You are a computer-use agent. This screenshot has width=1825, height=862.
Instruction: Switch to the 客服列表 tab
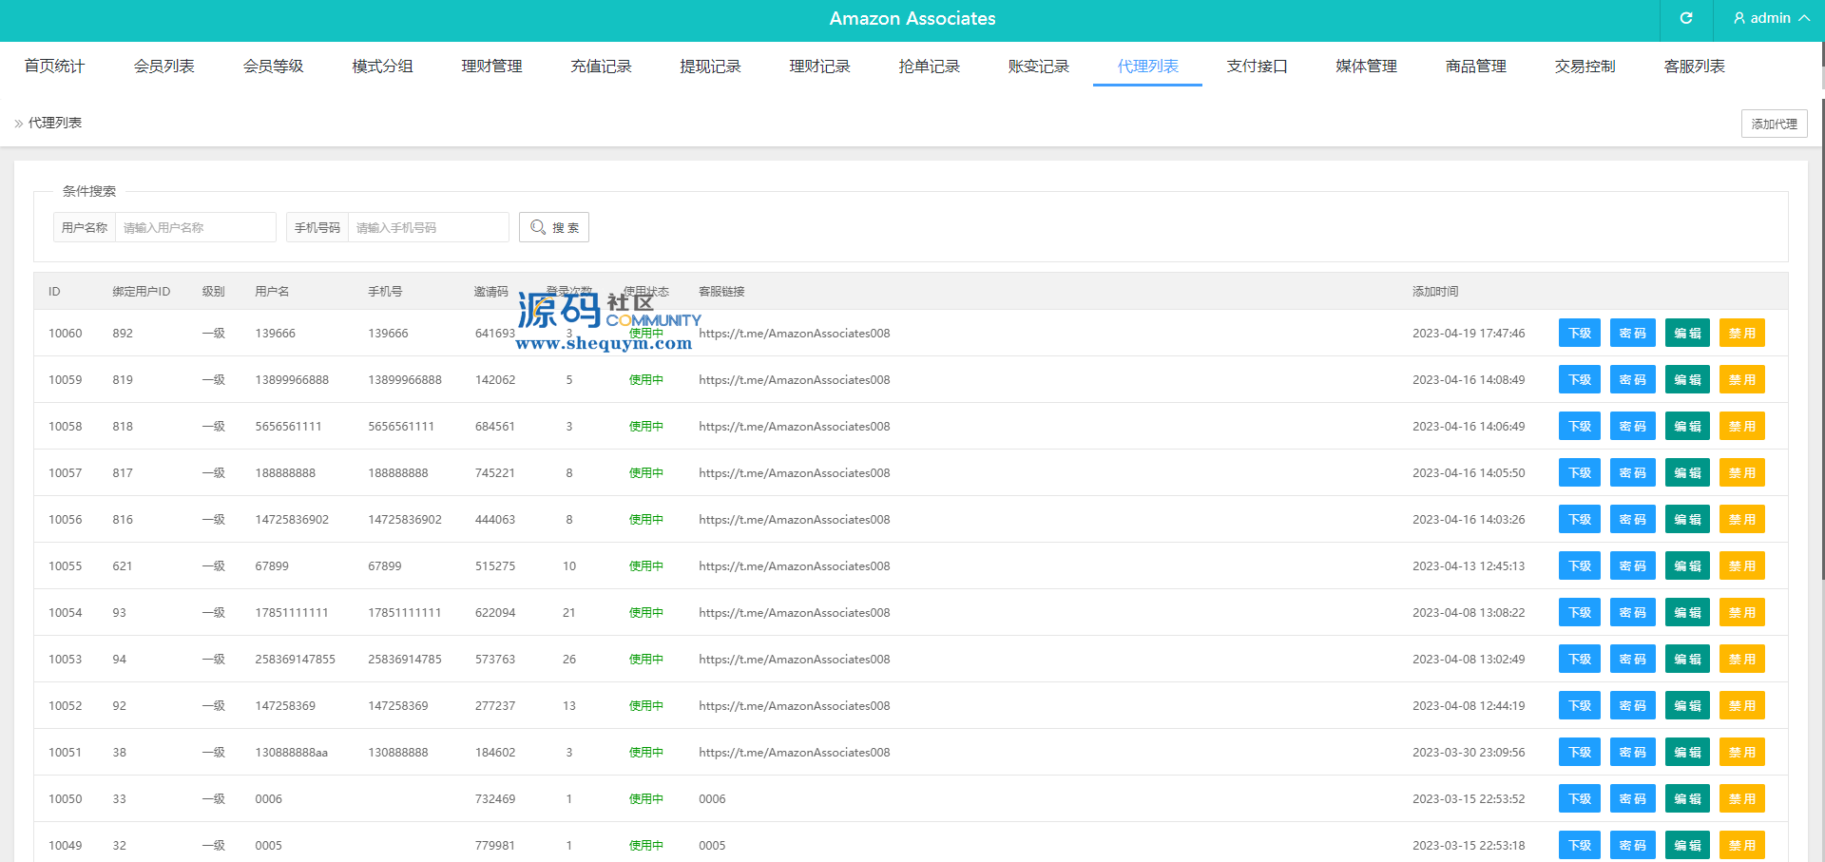click(x=1694, y=66)
